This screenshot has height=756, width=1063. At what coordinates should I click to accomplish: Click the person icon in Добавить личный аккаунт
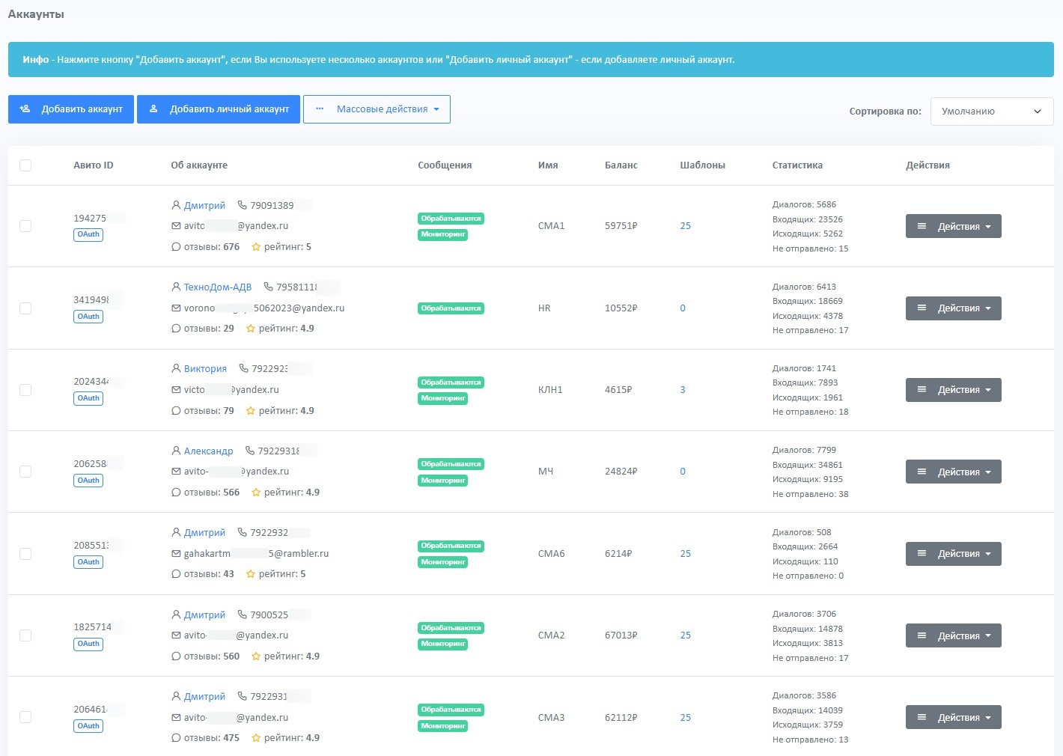pyautogui.click(x=153, y=109)
